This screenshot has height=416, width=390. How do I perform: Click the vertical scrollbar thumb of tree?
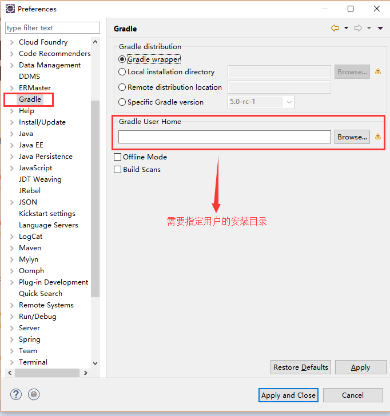pyautogui.click(x=95, y=199)
